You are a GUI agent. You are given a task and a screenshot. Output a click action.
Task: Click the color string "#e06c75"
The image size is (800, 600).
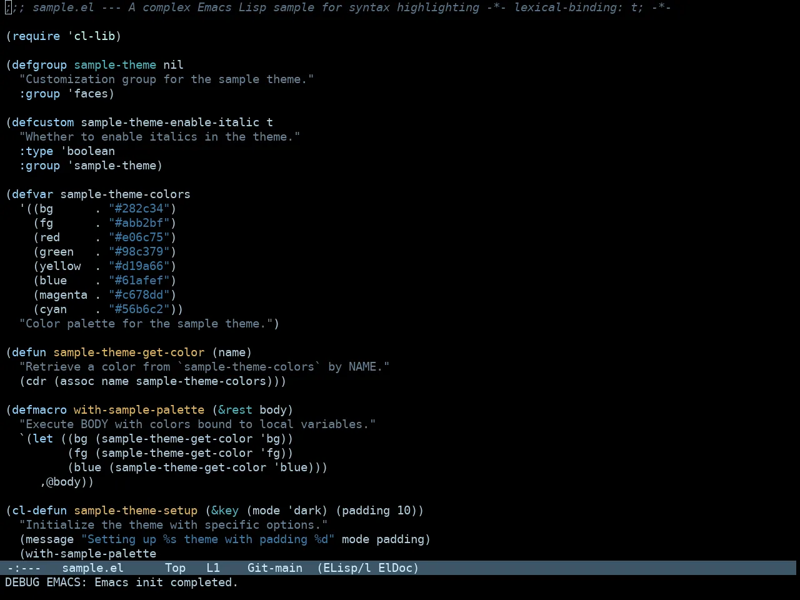(x=139, y=237)
